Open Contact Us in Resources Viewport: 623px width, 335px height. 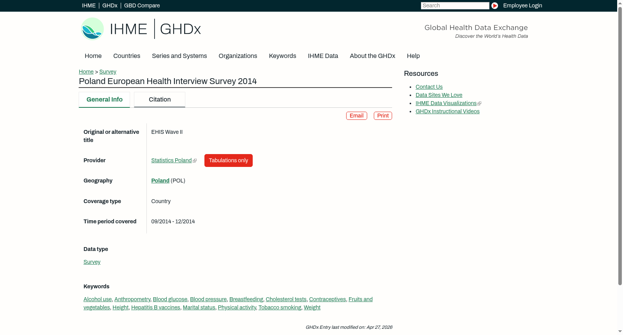pos(429,87)
